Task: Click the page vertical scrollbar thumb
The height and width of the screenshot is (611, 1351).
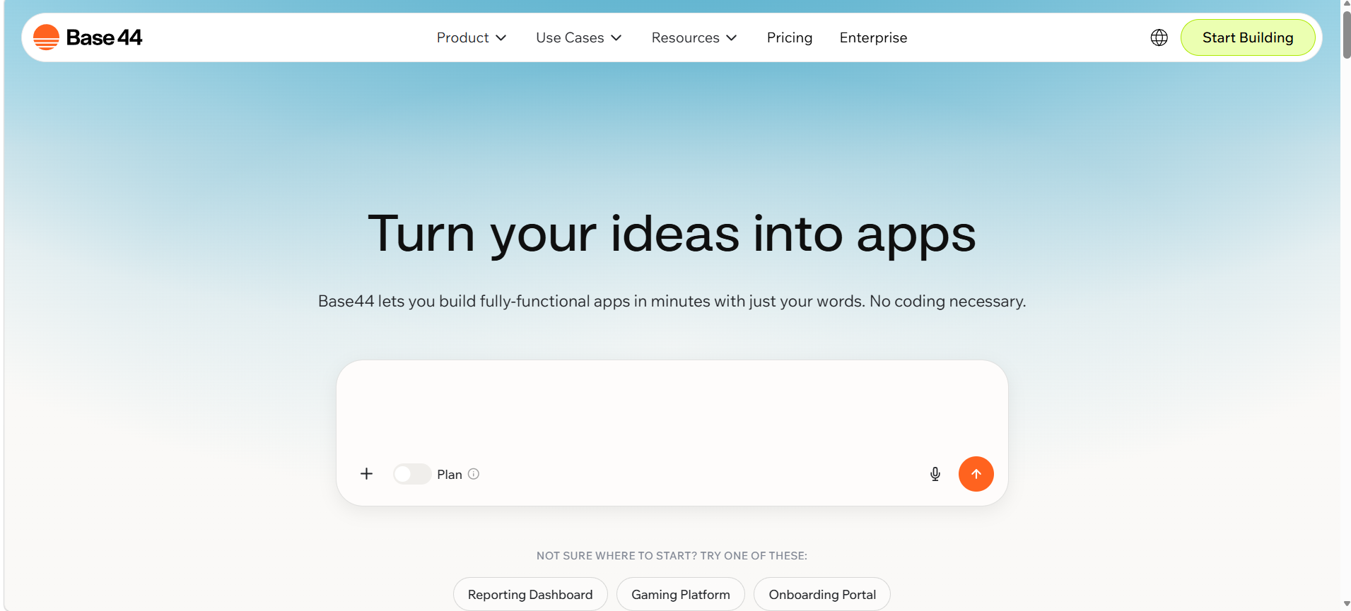Action: pyautogui.click(x=1346, y=34)
